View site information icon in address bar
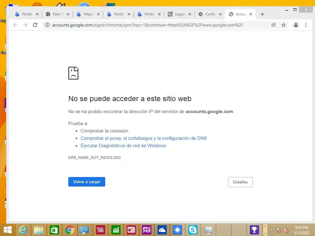The image size is (315, 236). point(47,25)
